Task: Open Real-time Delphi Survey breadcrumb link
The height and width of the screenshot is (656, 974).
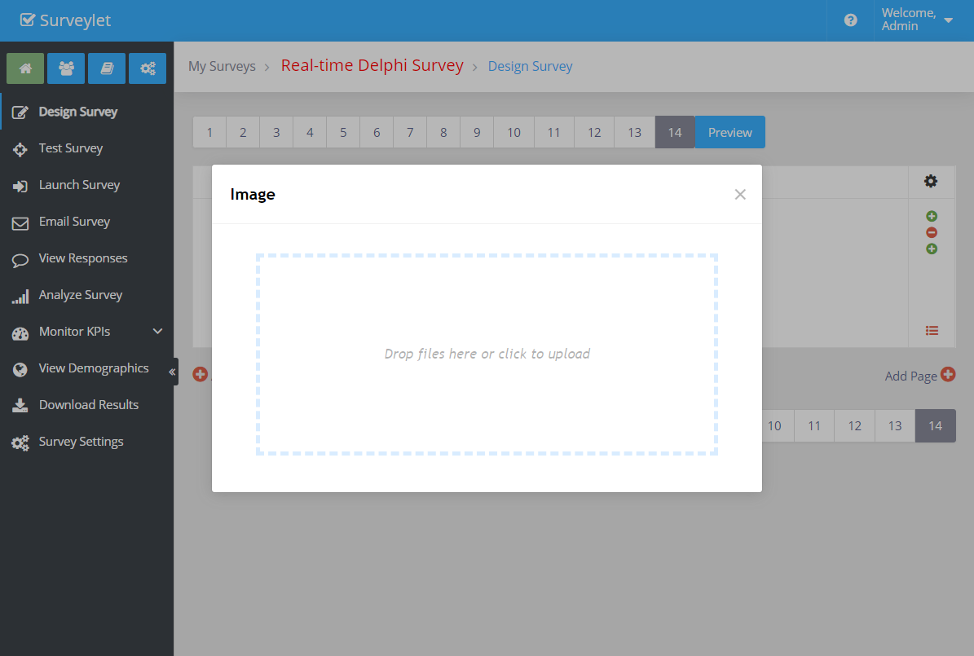Action: (372, 65)
